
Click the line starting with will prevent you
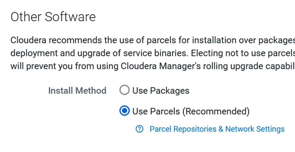153,66
